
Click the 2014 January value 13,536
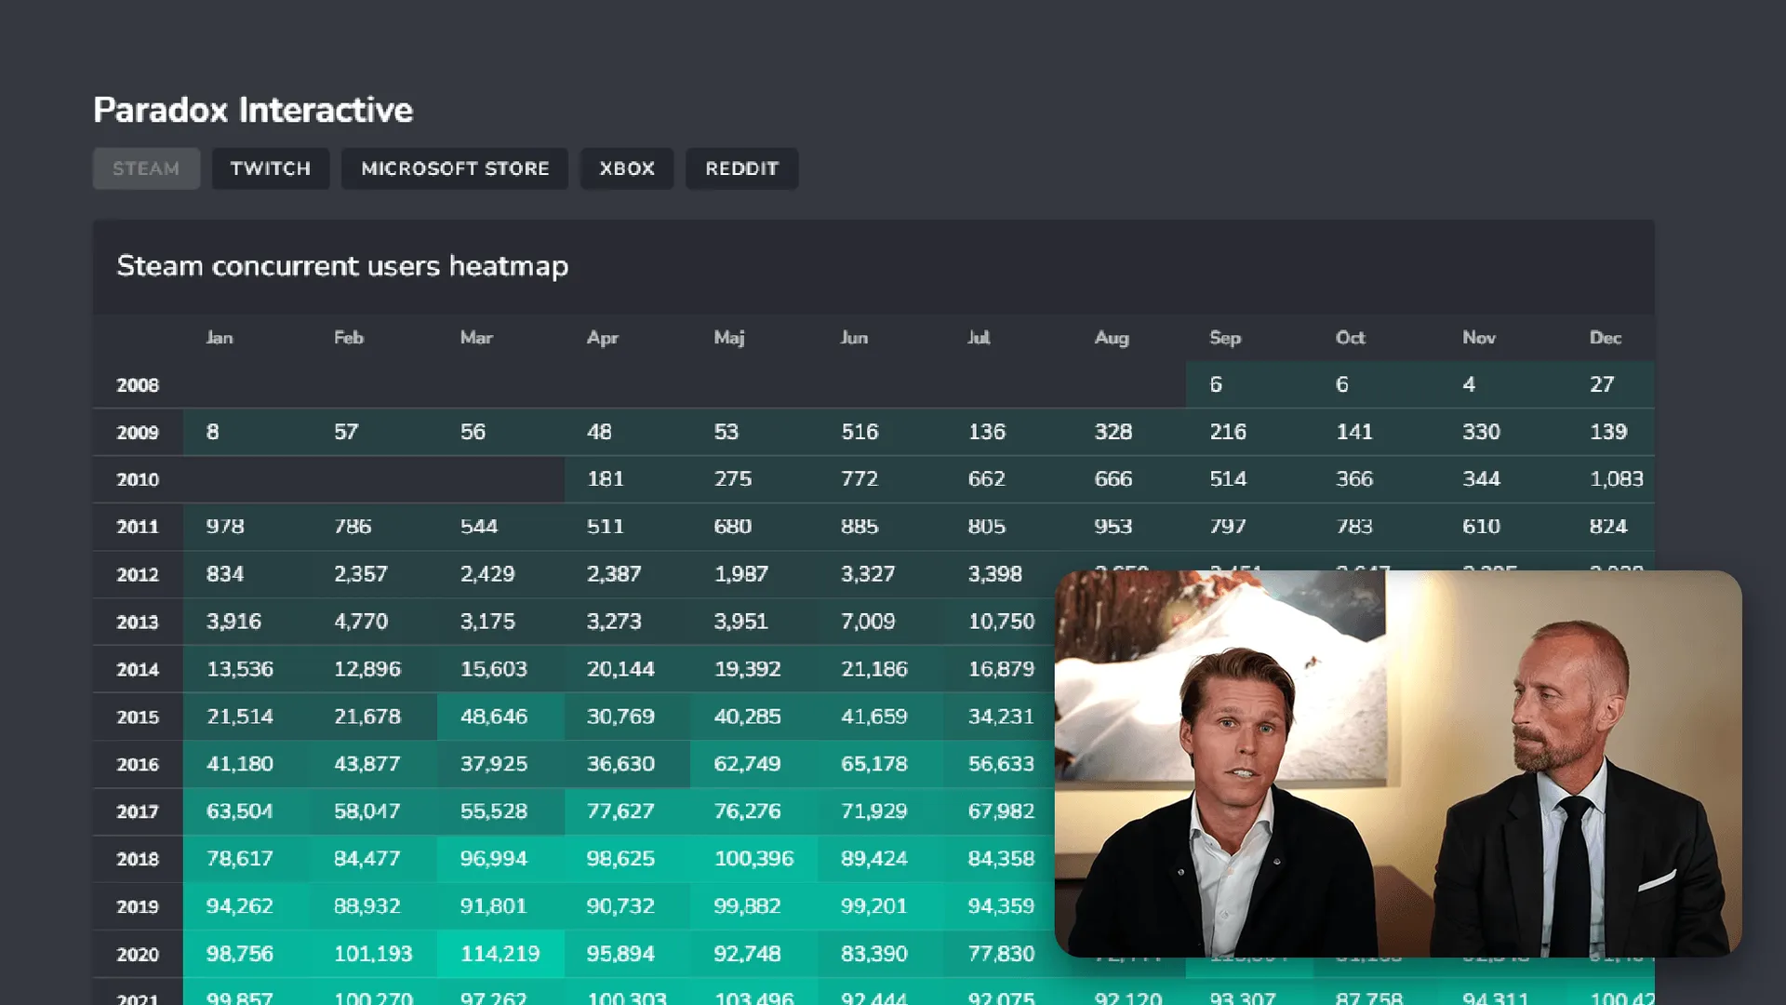(240, 669)
